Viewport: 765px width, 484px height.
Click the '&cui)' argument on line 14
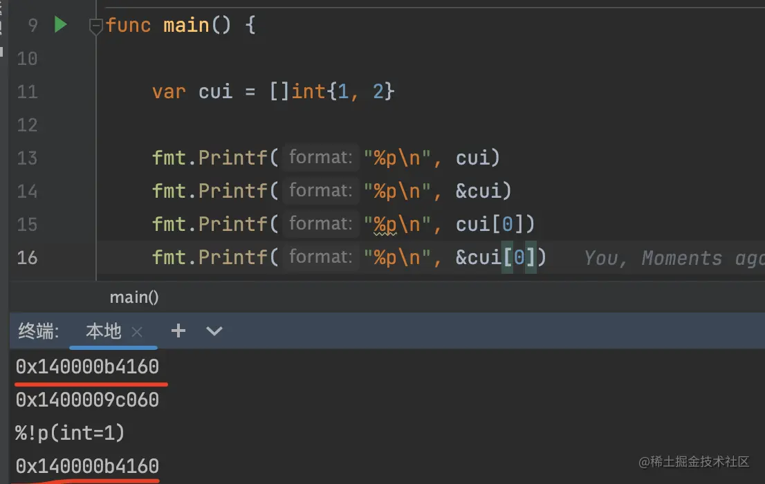[x=483, y=191]
